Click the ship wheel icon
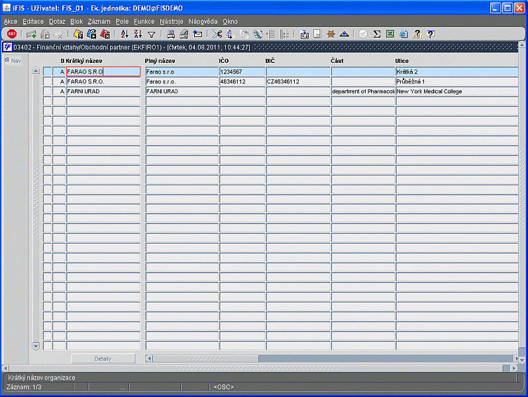 (x=331, y=34)
